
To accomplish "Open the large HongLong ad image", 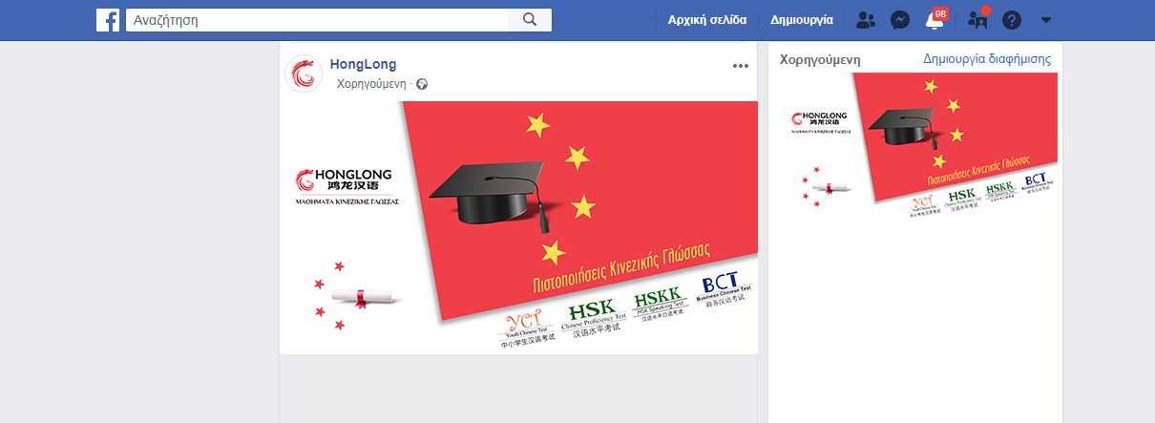I will click(518, 227).
